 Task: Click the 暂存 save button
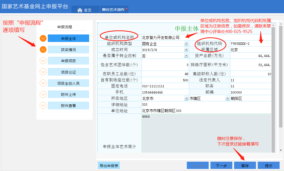tap(245, 166)
